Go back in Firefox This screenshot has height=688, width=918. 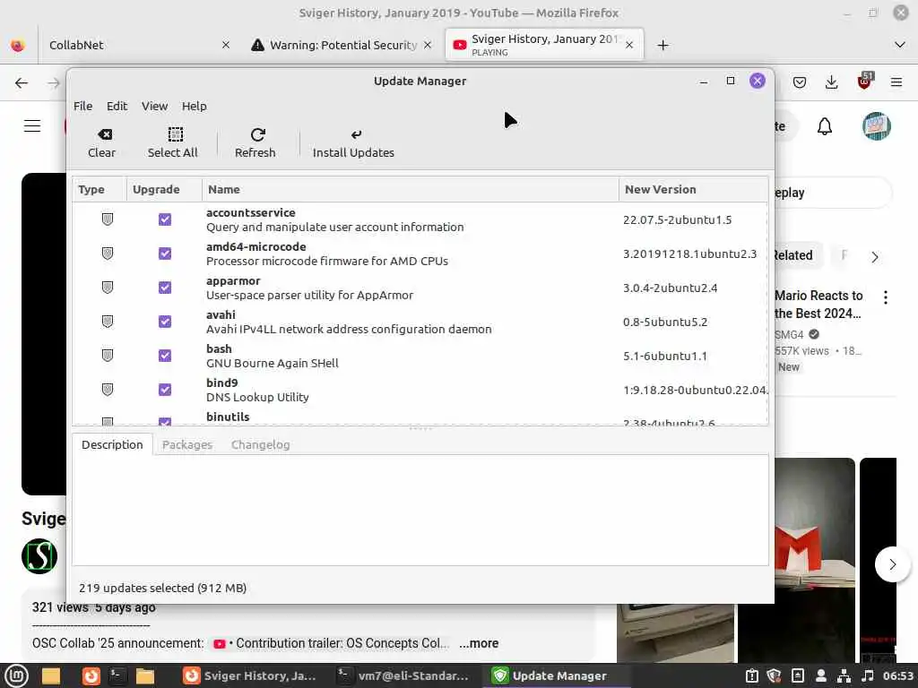click(22, 83)
